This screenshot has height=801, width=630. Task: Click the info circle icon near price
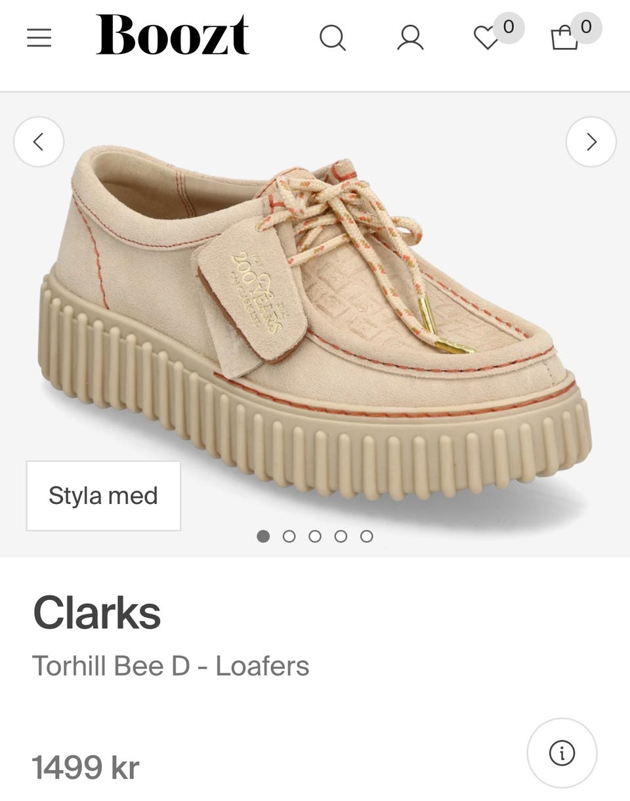(x=562, y=753)
